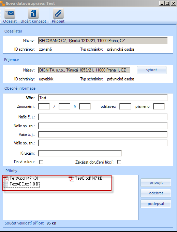The image size is (177, 232).
Task: Click the Uložit koncept save icon
Action: point(33,13)
